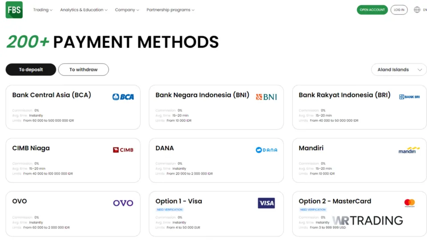The width and height of the screenshot is (427, 240).
Task: Select the To deposit toggle
Action: point(31,70)
